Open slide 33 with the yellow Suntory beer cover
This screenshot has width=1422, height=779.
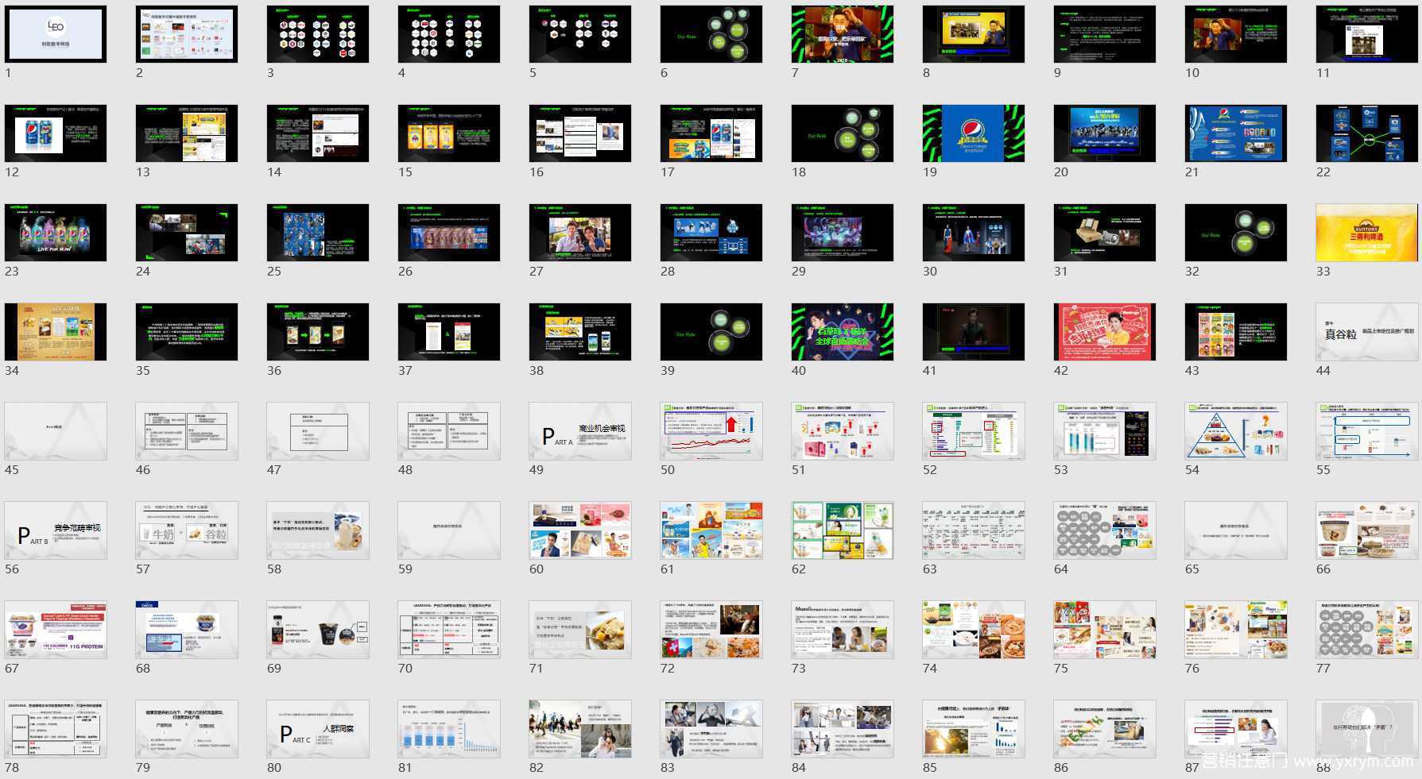(x=1366, y=233)
